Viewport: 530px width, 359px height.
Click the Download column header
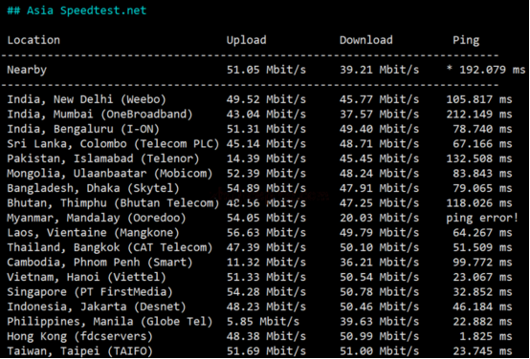click(366, 40)
